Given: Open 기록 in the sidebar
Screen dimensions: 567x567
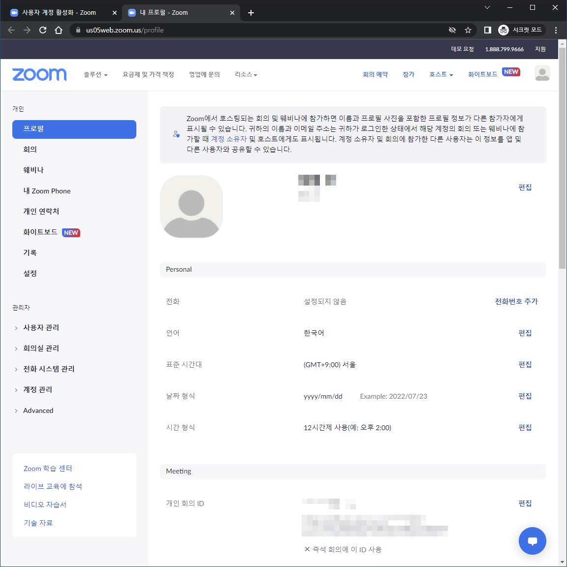Looking at the screenshot, I should click(x=30, y=253).
